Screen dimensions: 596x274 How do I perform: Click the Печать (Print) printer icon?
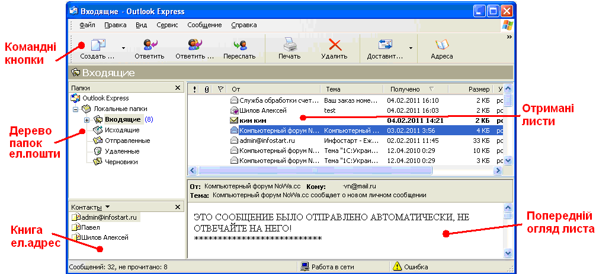point(290,45)
